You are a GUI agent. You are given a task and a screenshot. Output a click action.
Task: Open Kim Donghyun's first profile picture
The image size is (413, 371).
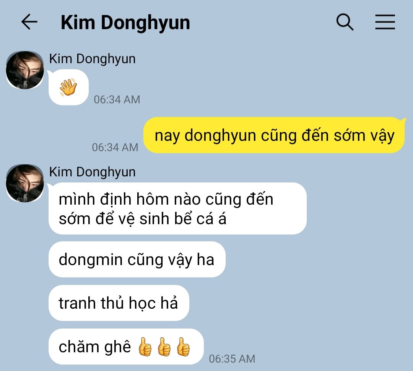25,70
